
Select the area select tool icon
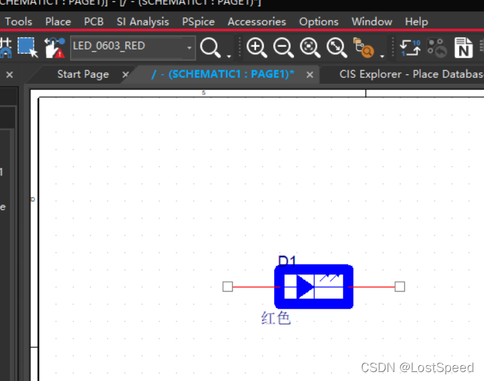(28, 47)
